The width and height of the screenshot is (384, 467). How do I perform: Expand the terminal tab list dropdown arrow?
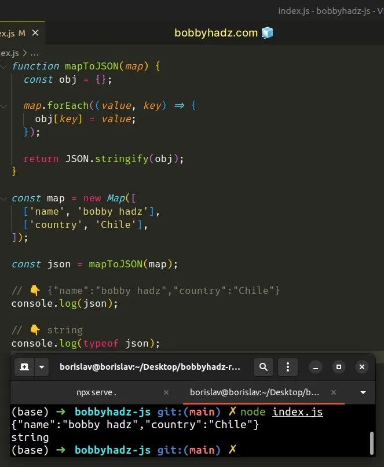click(x=363, y=392)
